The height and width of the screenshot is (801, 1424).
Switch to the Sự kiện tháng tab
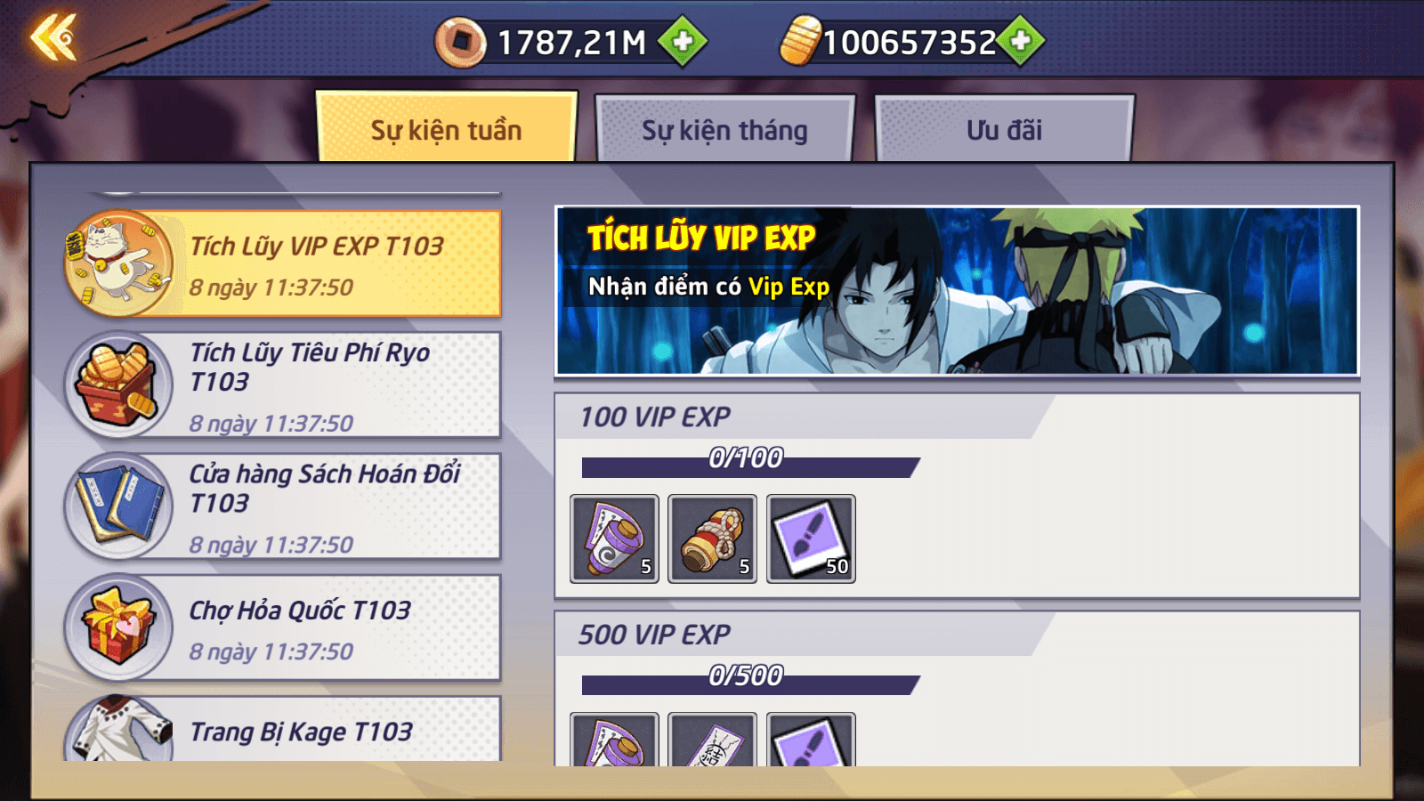pos(725,129)
